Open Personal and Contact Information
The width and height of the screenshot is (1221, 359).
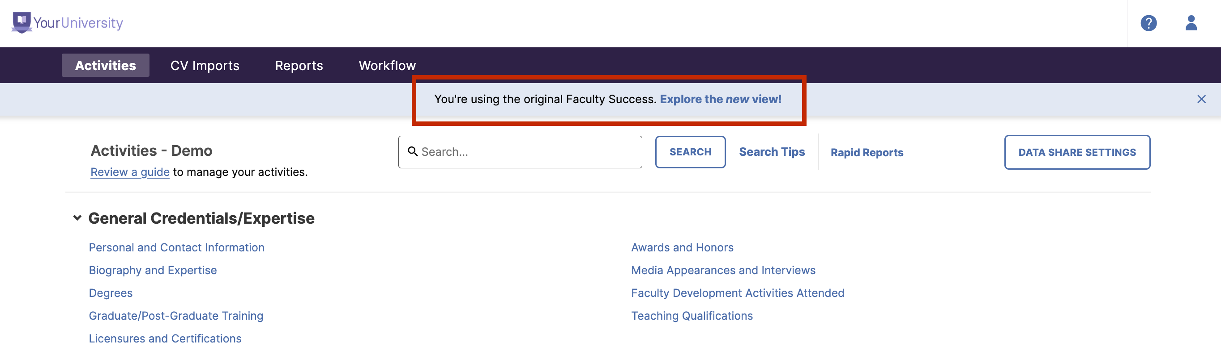point(176,247)
